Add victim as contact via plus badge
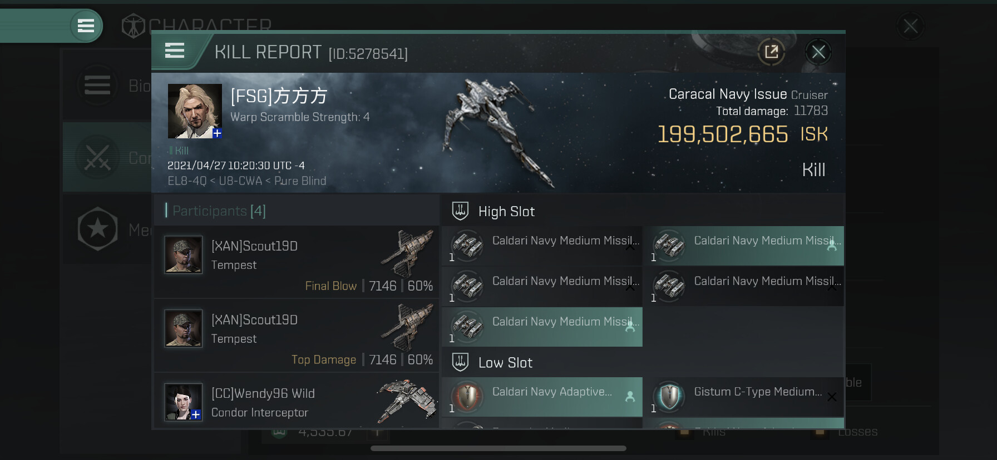 coord(217,133)
